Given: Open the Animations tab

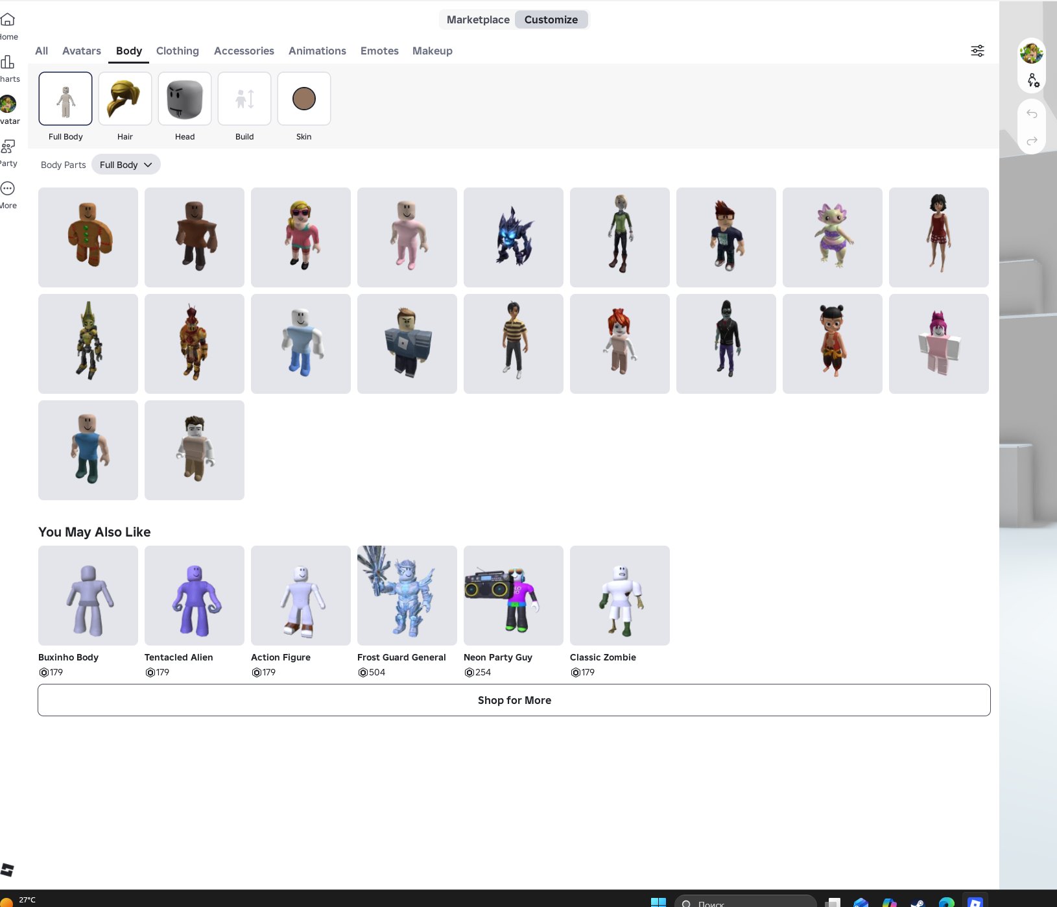Looking at the screenshot, I should click(x=317, y=51).
